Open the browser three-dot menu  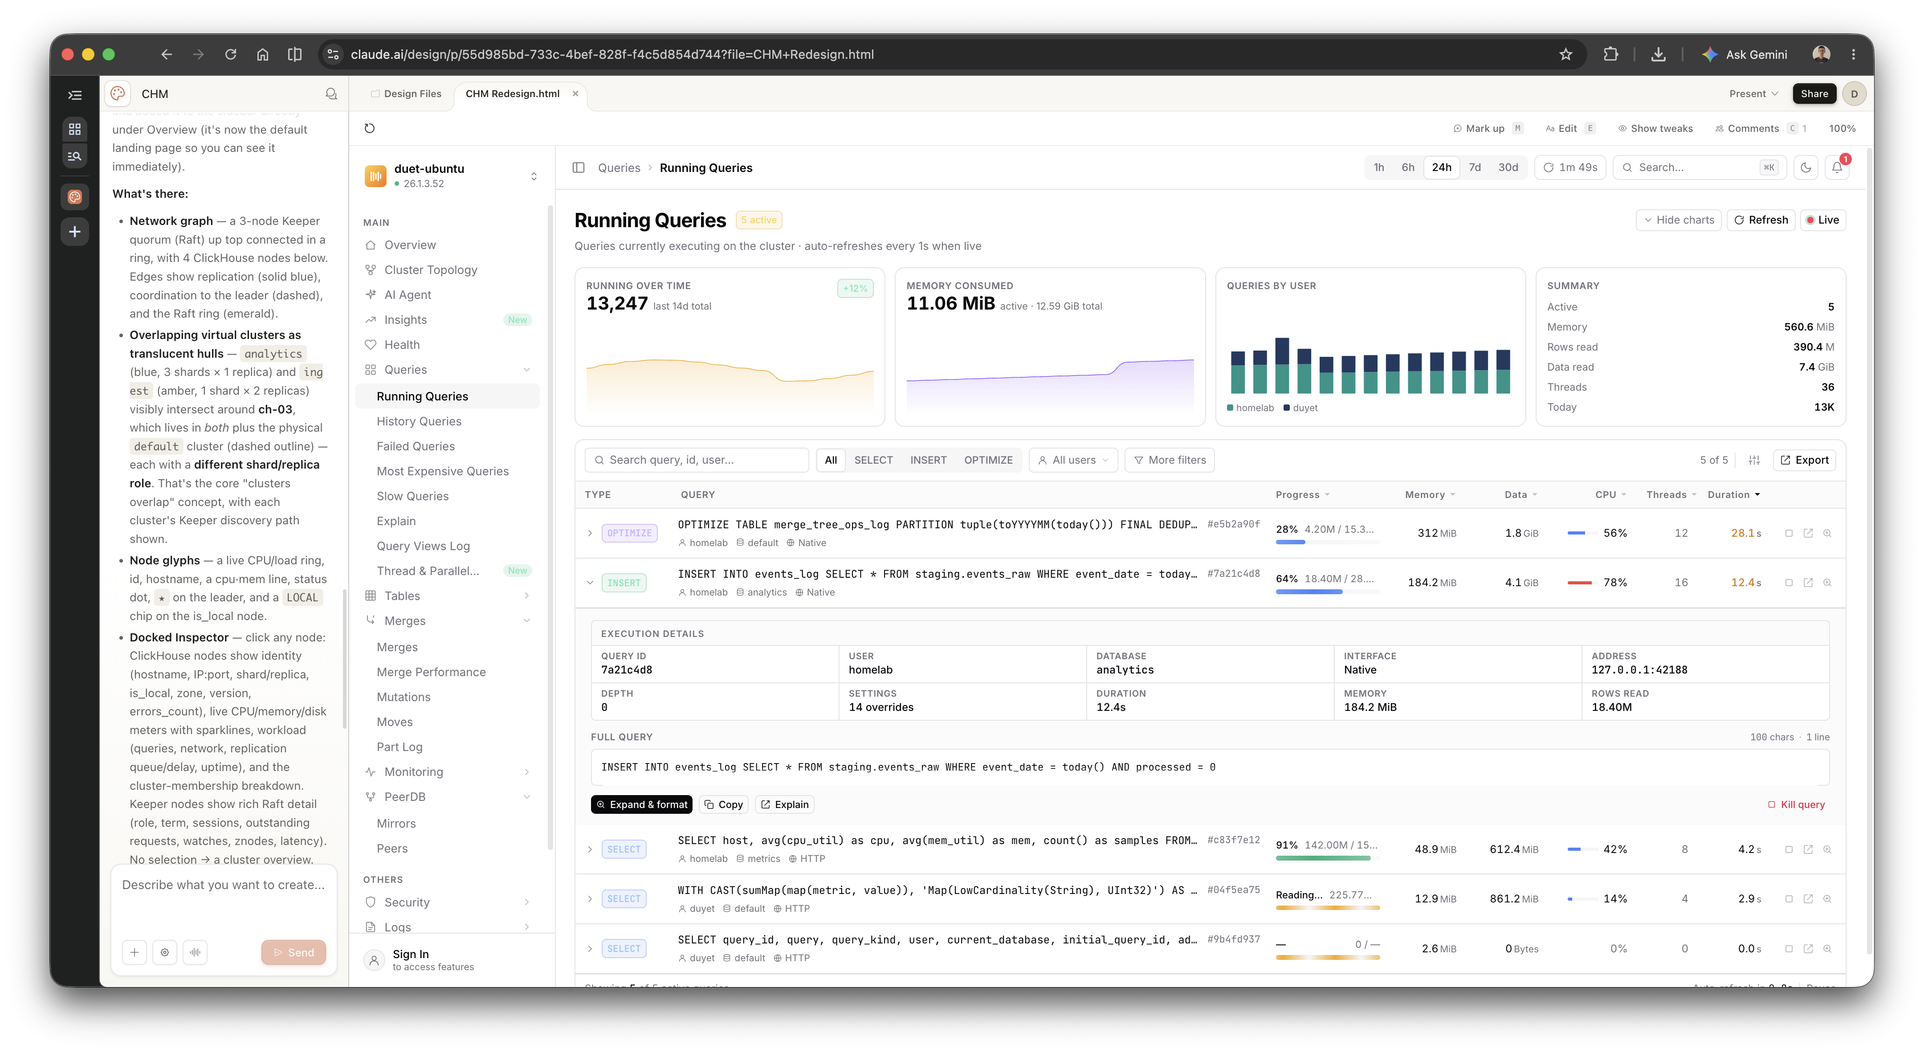pos(1853,54)
